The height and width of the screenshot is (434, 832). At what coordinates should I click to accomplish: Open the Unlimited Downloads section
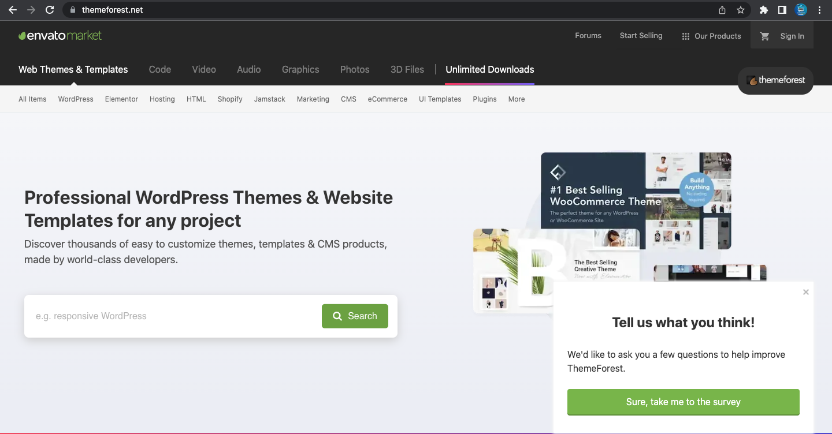point(489,69)
